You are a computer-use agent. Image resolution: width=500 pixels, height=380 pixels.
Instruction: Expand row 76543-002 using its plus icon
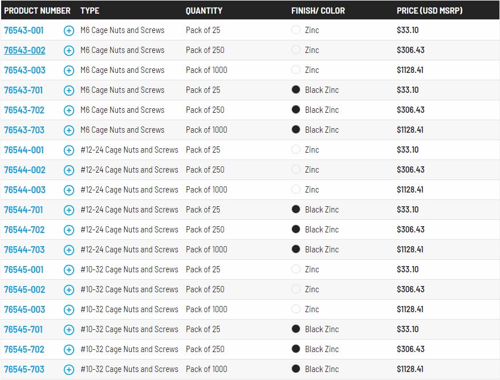click(69, 51)
